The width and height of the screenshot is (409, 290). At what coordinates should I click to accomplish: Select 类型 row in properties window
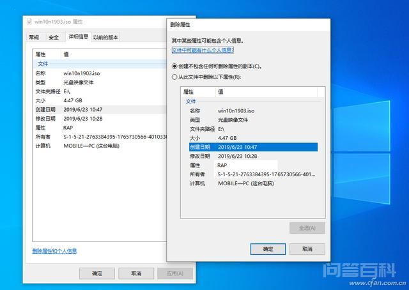click(100, 82)
